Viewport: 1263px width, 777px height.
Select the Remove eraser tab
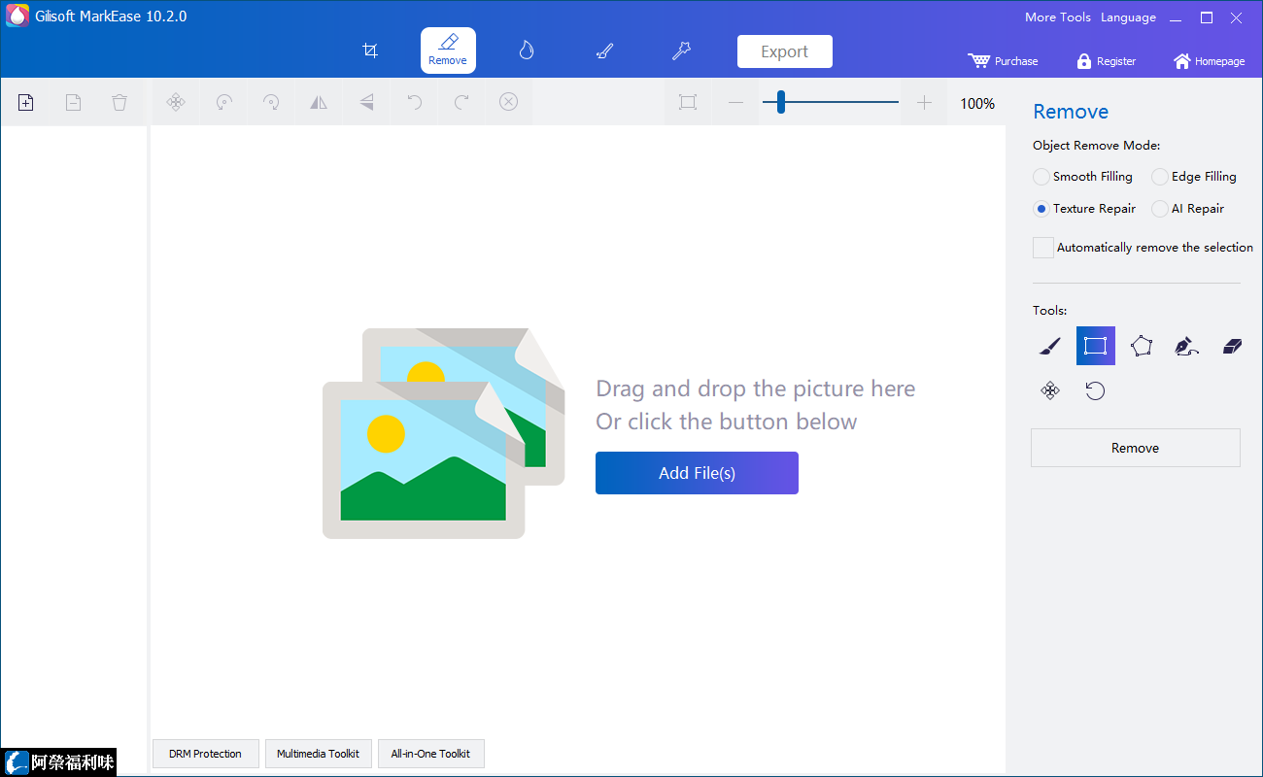pos(448,51)
